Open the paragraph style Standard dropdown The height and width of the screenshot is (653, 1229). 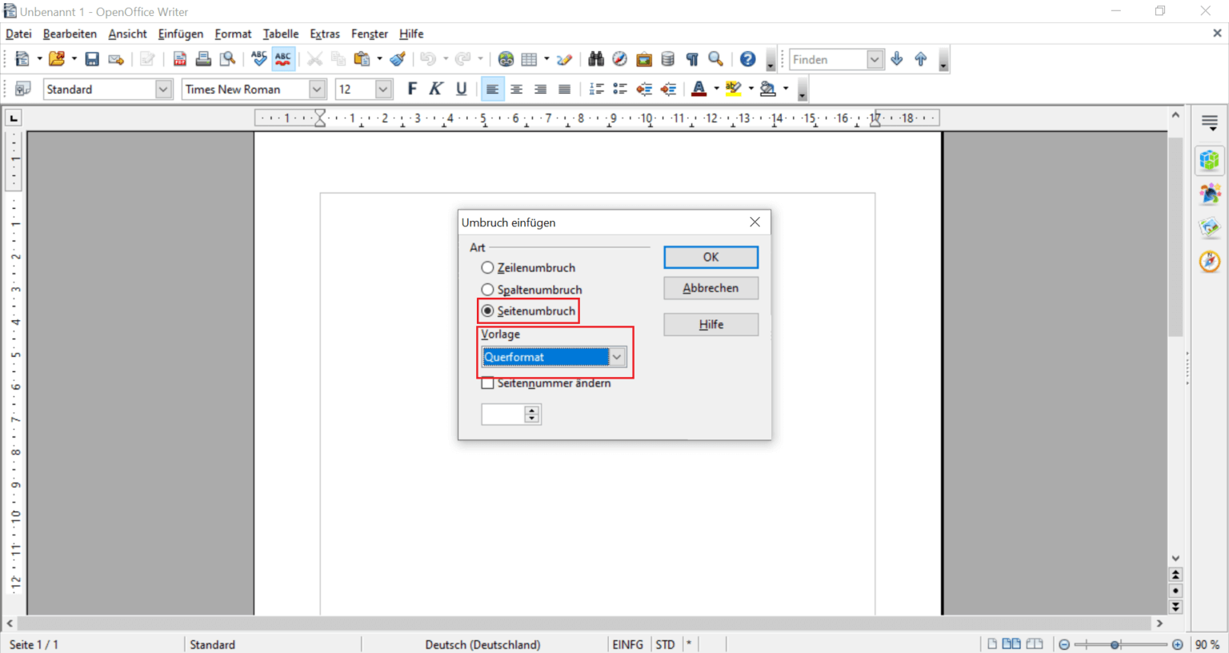pyautogui.click(x=163, y=89)
